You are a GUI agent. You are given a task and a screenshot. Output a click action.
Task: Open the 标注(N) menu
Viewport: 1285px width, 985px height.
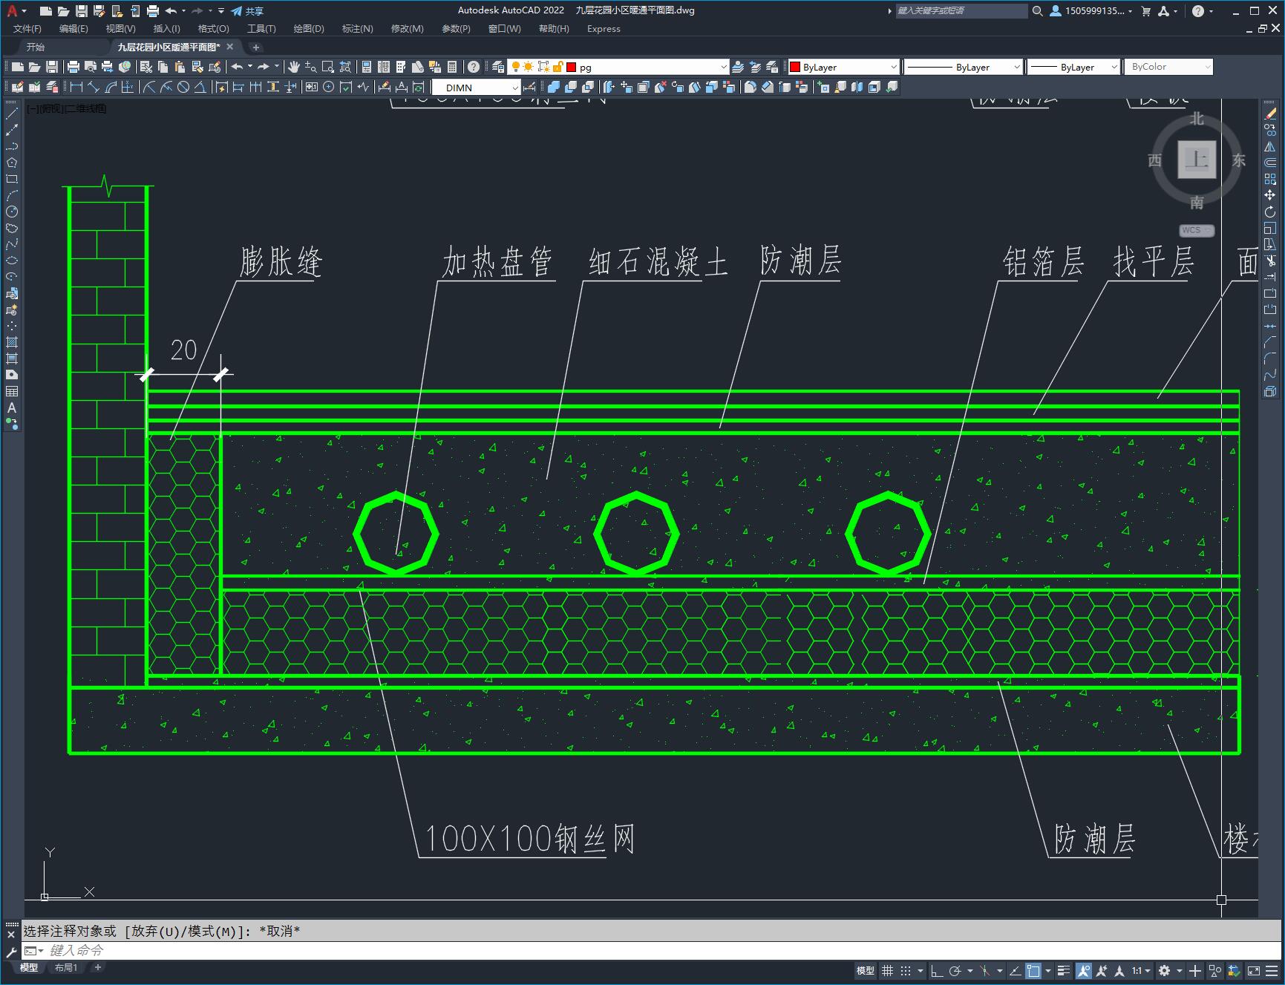coord(357,29)
